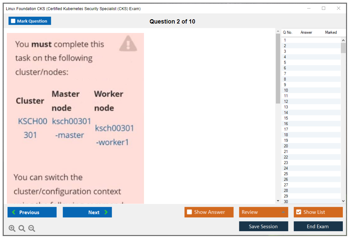Tick the Mark Question checkbox

(x=13, y=21)
